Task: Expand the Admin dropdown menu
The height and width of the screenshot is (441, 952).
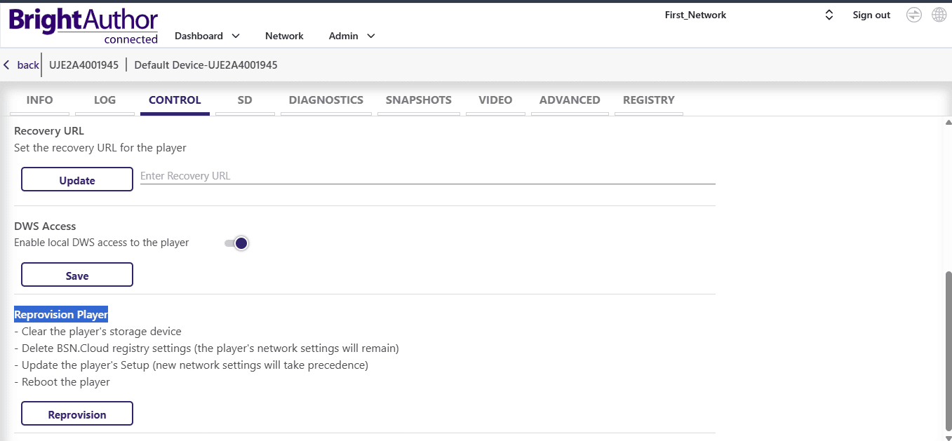Action: 351,36
